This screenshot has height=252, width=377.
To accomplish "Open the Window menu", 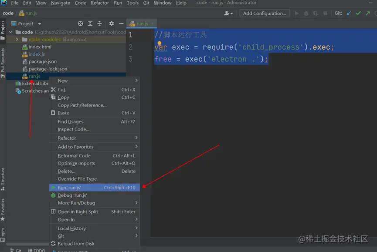I will pos(163,3).
